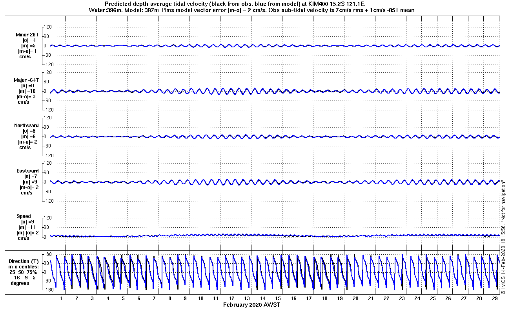
Task: Click day '22' on the date axis
Action: click(386, 298)
